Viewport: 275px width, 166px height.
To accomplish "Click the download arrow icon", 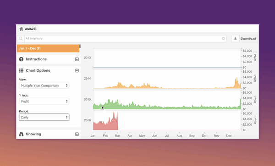I will point(235,38).
